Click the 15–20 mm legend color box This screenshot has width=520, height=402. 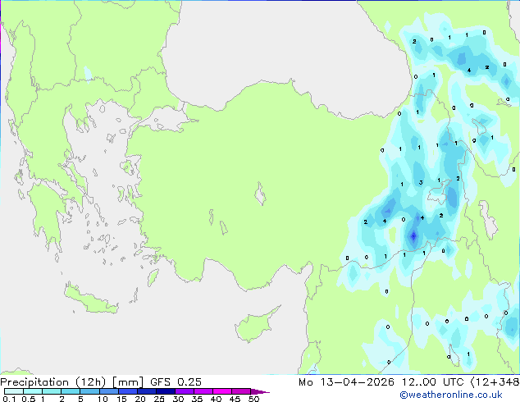tap(128, 391)
